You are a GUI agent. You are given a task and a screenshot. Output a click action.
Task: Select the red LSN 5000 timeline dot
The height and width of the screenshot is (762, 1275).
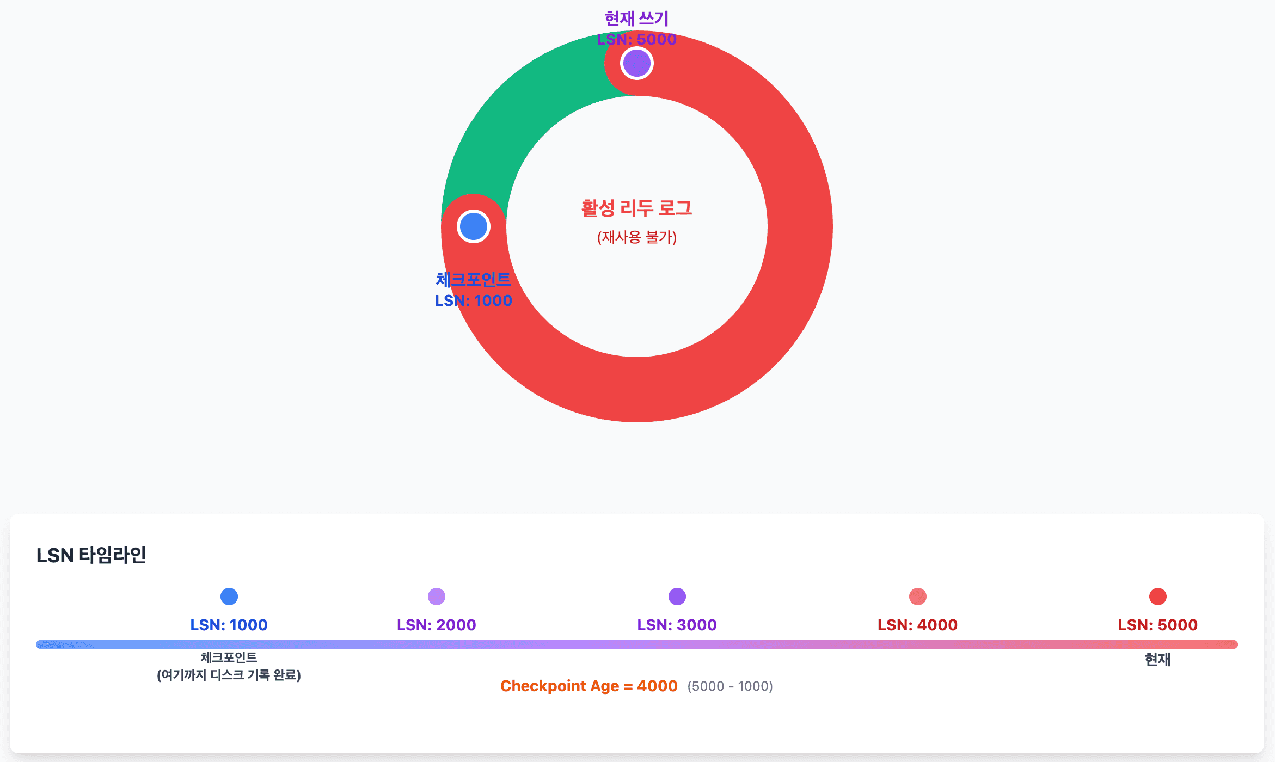1157,597
